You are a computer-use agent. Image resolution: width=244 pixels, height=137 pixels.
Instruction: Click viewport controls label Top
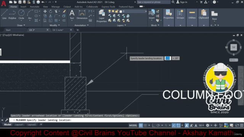6,35
